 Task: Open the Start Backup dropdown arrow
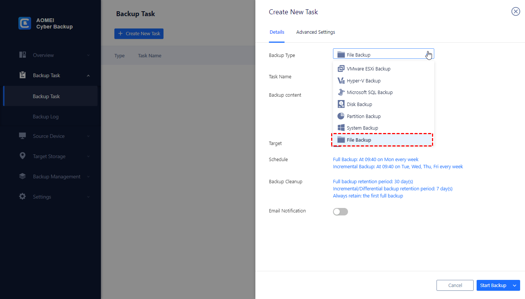(x=515, y=286)
